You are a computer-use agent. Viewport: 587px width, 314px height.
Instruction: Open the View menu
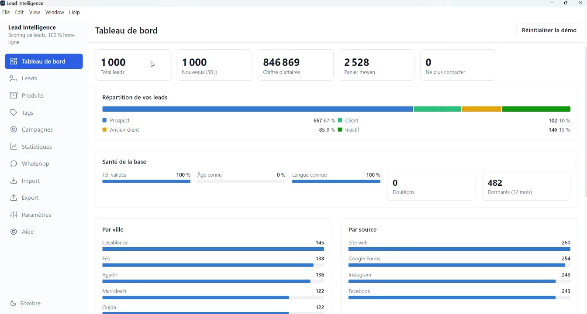pos(35,12)
